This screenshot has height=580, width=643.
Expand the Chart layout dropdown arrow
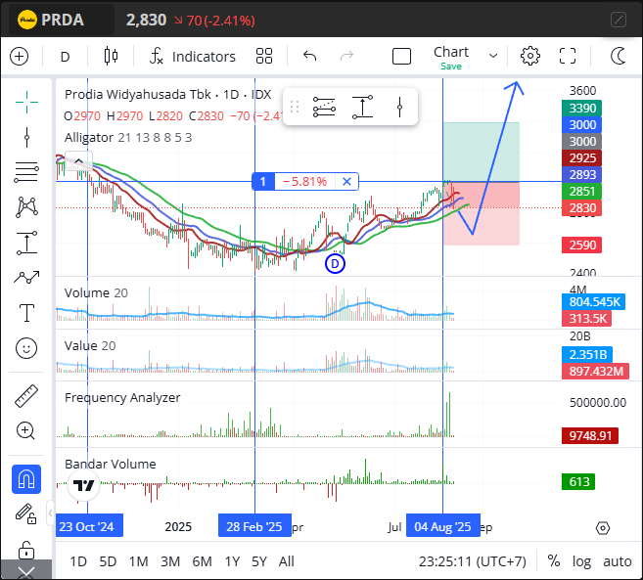pos(493,56)
